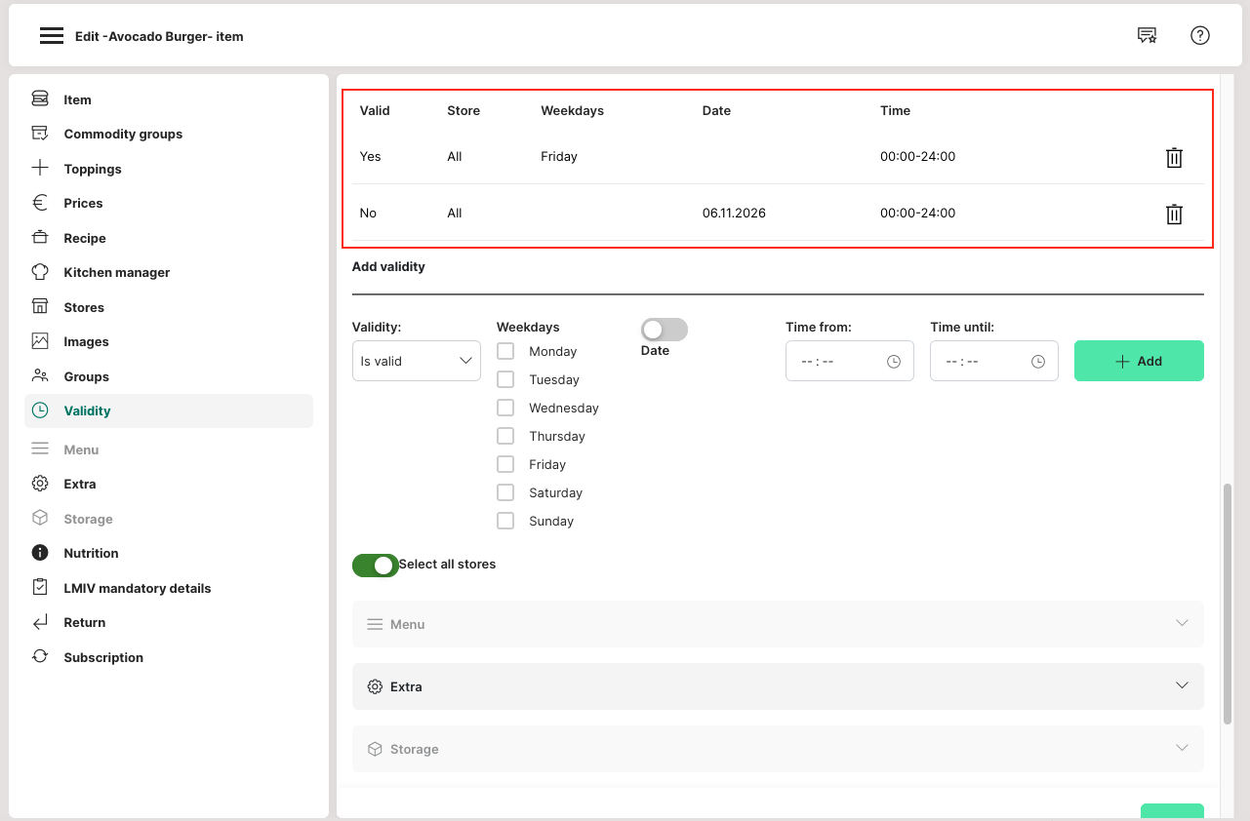Screen dimensions: 1250x821
Task: Click the Time until clock icon
Action: pos(1037,362)
